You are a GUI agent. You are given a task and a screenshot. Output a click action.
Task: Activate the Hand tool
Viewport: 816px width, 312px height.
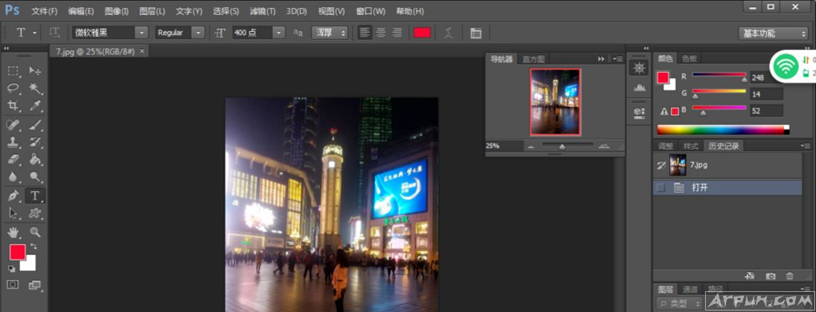pos(13,233)
